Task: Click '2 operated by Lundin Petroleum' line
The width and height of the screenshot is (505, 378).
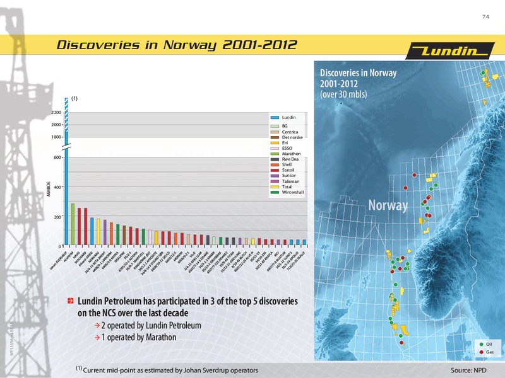Action: 151,325
